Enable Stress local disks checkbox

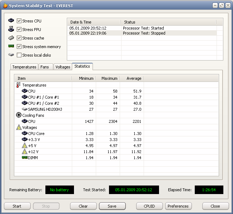(x=19, y=55)
